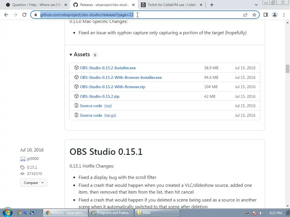Click package icon beside OBS-Studio-0.15.2-Installer.exe
Image resolution: width=290 pixels, height=217 pixels.
[76, 68]
